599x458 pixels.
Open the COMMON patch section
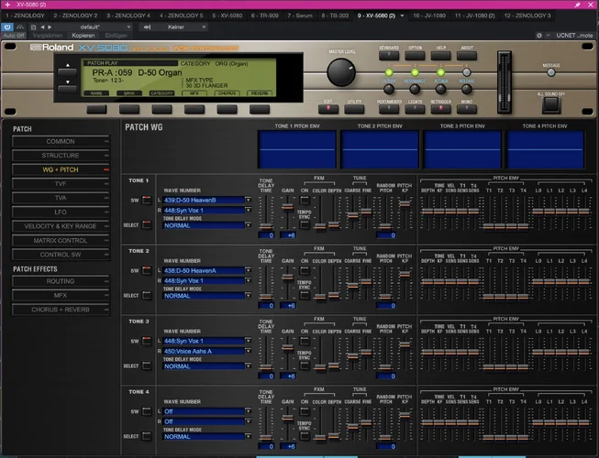[x=61, y=141]
